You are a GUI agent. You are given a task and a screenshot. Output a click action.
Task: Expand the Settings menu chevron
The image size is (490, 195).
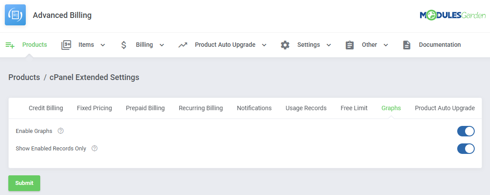tap(329, 45)
